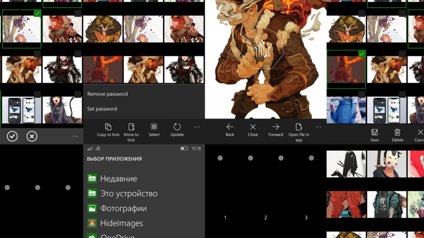
Task: Tap keypad digit 3
Action: point(306,217)
